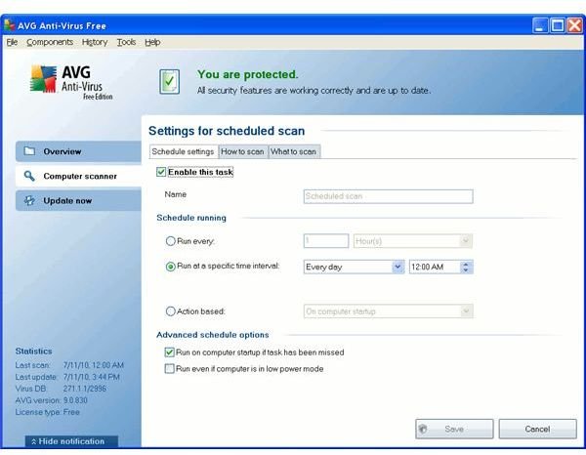The image size is (586, 455).
Task: Select the Action based radio button
Action: click(170, 311)
